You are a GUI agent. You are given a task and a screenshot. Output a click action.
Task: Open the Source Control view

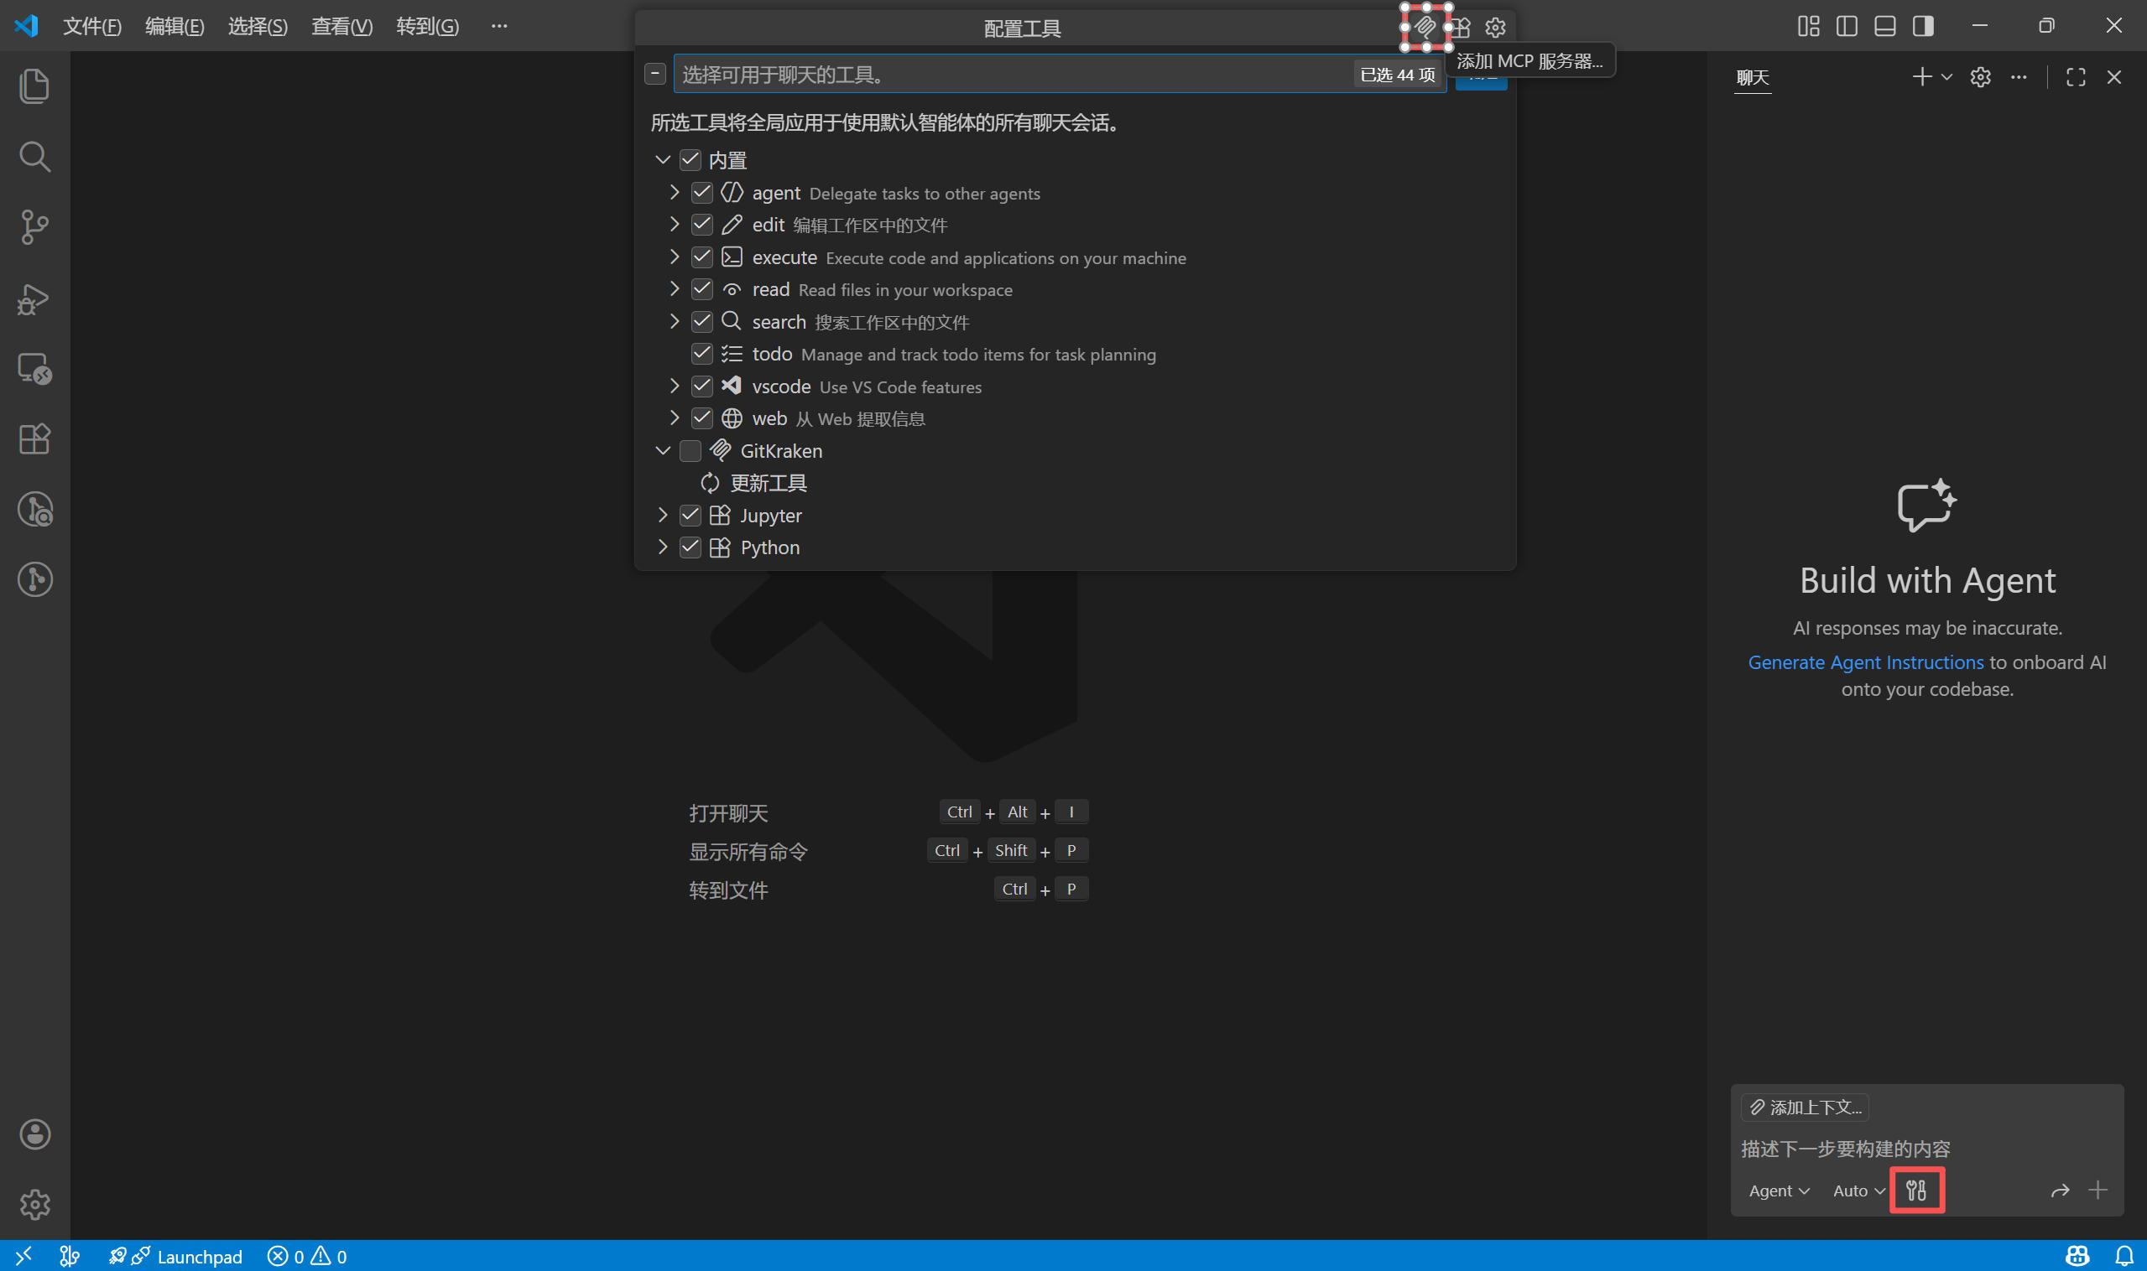coord(34,227)
